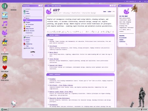Go to AI Creation in Navigation subjects
This screenshot has height=111, width=148.
pyautogui.click(x=30, y=24)
